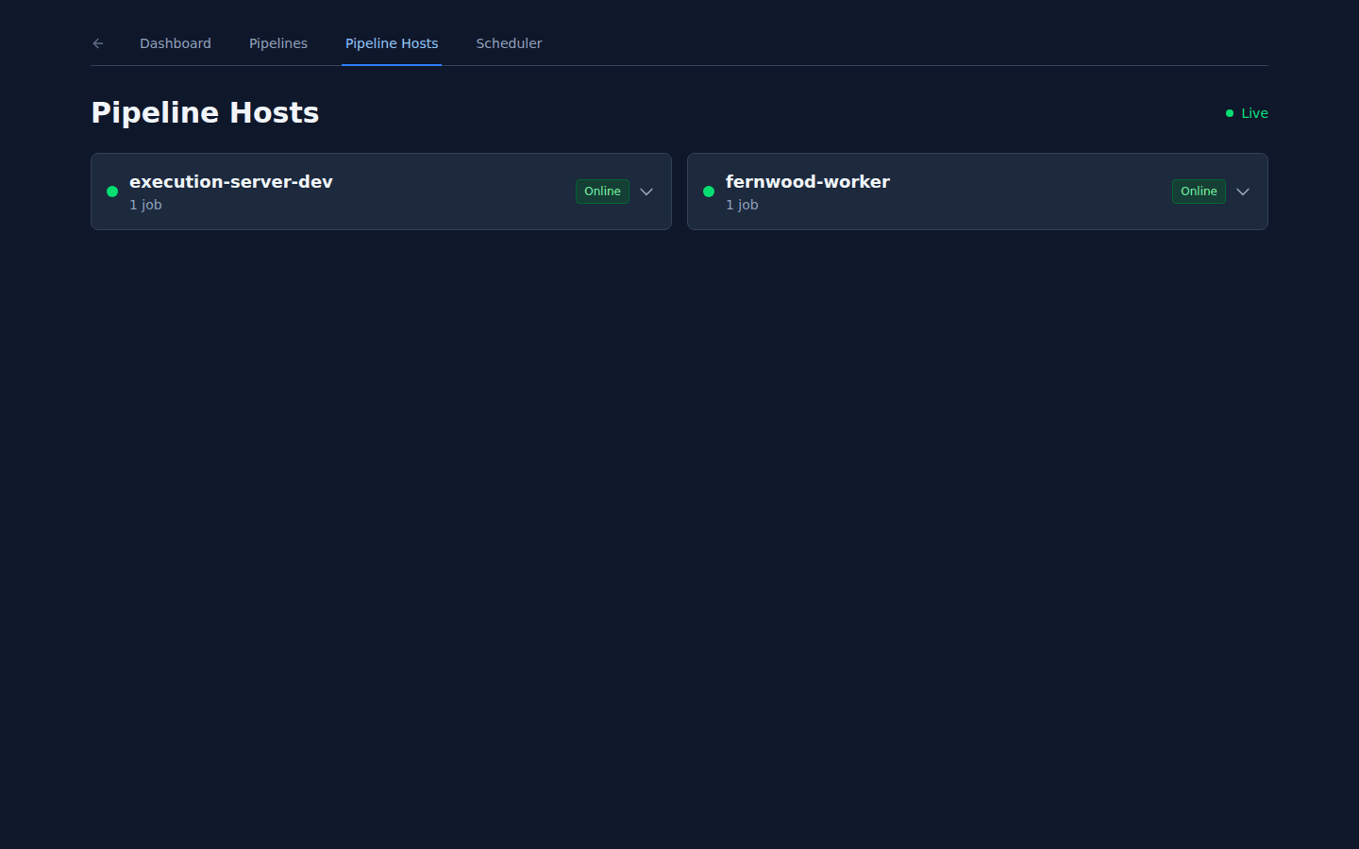
Task: Click the Online badge for execution-server-dev
Action: coord(602,191)
